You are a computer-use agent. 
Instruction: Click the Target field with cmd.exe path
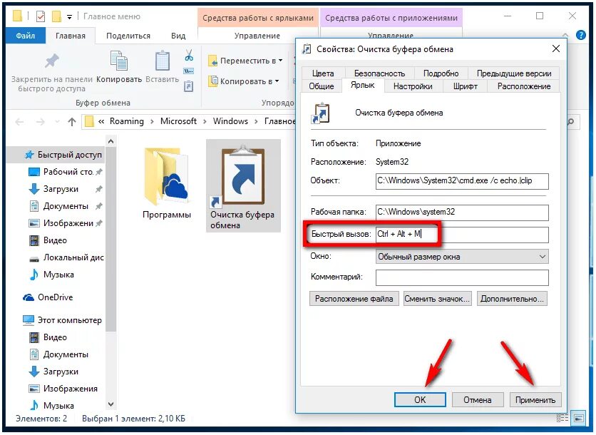tap(462, 181)
